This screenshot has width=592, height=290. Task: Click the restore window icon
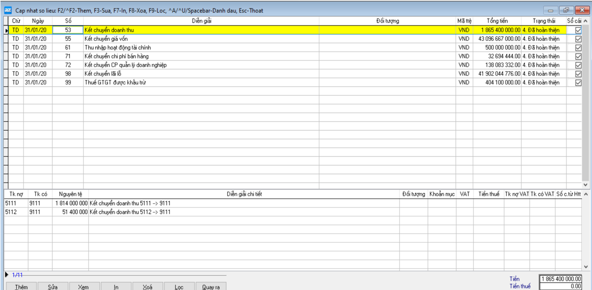[x=565, y=10]
